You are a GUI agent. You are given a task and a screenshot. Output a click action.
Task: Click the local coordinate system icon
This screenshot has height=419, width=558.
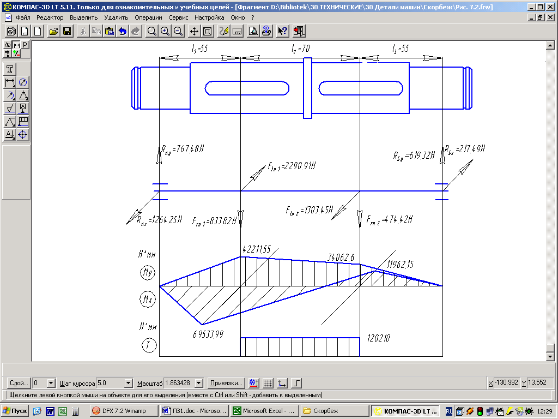point(282,384)
